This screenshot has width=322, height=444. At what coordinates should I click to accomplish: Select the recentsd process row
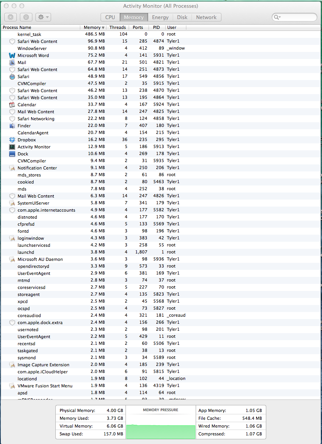(161, 344)
